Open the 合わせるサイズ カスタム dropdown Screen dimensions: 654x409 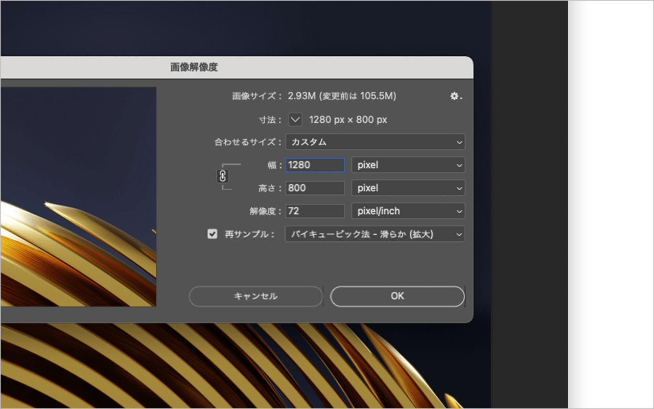pyautogui.click(x=375, y=142)
